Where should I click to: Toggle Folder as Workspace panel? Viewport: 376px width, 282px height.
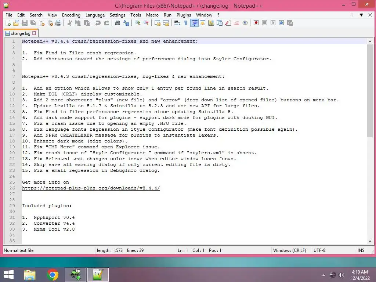[x=236, y=23]
